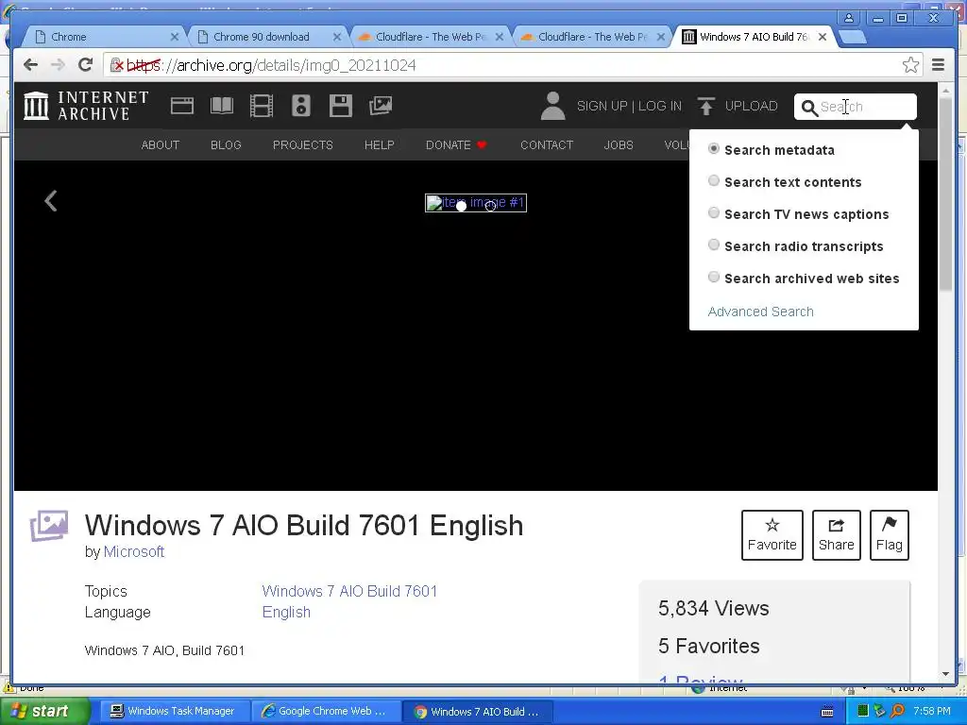The height and width of the screenshot is (725, 967).
Task: Click the taskbar clock showing 7:58 PM
Action: [932, 711]
